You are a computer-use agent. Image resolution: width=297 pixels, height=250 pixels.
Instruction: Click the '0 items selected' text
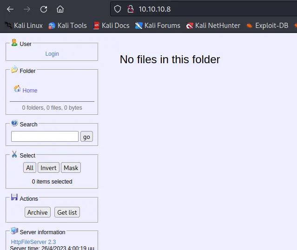pos(52,181)
